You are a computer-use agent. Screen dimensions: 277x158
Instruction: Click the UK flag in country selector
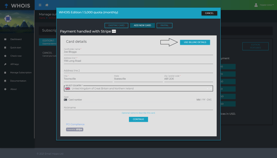[68, 88]
